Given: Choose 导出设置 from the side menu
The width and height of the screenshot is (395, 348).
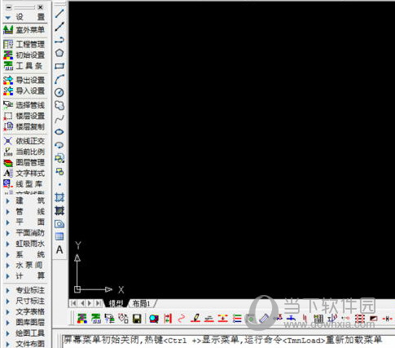Looking at the screenshot, I should click(x=24, y=80).
